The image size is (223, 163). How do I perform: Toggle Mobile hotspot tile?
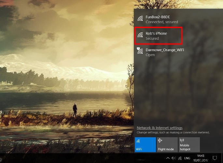point(189,145)
